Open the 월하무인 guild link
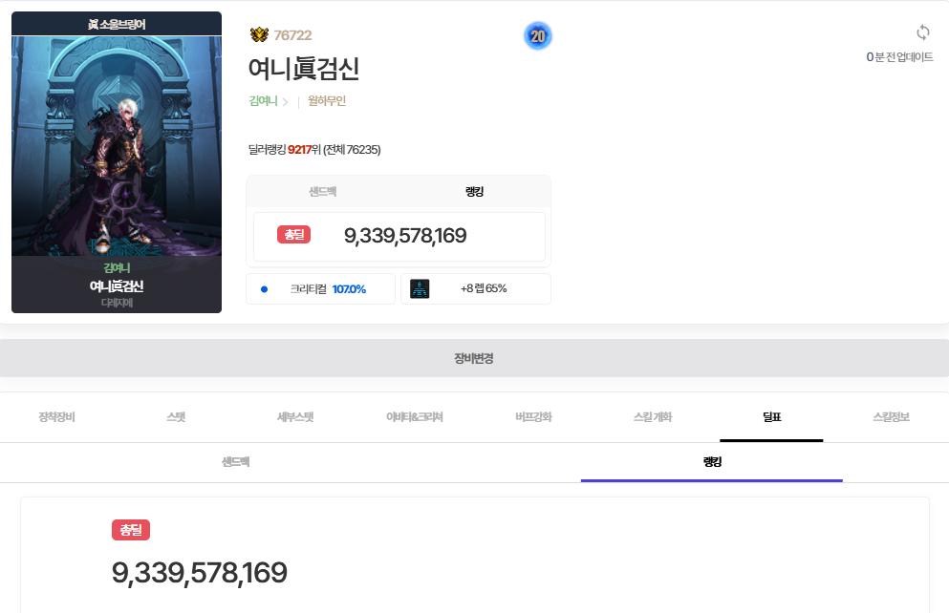Screen dimensions: 949x613 click(x=327, y=101)
